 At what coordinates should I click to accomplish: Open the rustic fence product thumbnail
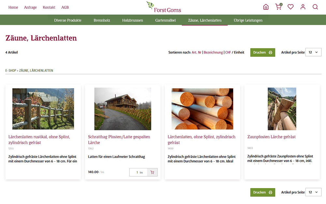click(x=43, y=109)
